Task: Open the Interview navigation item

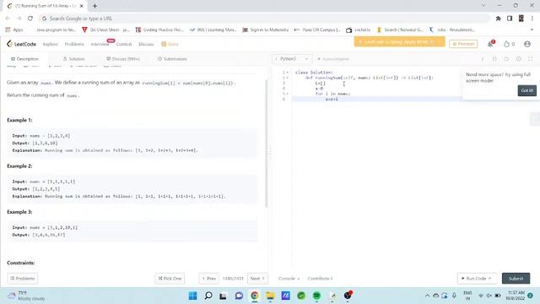Action: pos(100,44)
